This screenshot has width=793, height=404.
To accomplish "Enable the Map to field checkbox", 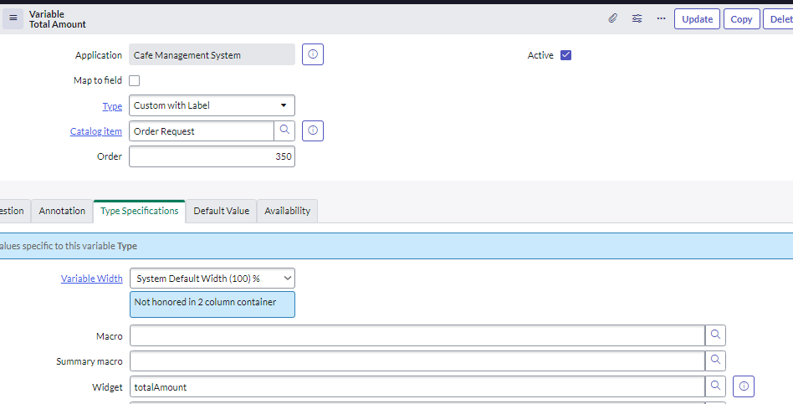I will [134, 80].
